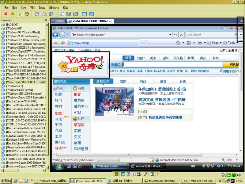Click the 長頸鹿美語師資訓練班 hot link

click(x=165, y=117)
